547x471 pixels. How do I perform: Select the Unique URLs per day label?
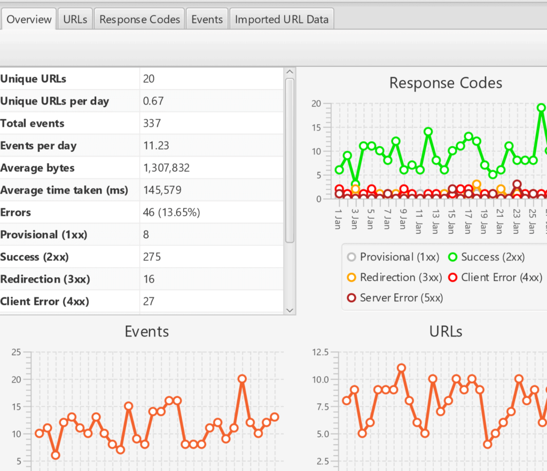[x=55, y=101]
